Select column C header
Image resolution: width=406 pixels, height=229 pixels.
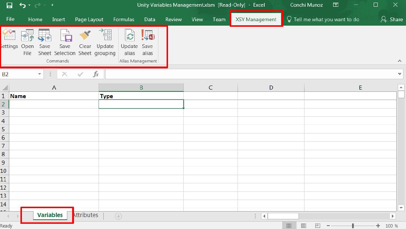click(x=210, y=87)
